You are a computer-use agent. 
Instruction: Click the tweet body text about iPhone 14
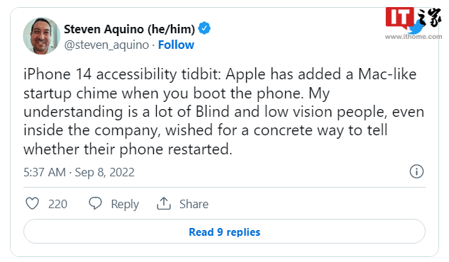point(224,112)
